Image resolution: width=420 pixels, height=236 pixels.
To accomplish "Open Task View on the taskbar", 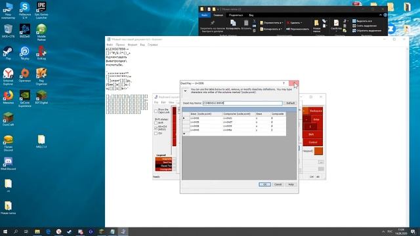I will [26, 231].
